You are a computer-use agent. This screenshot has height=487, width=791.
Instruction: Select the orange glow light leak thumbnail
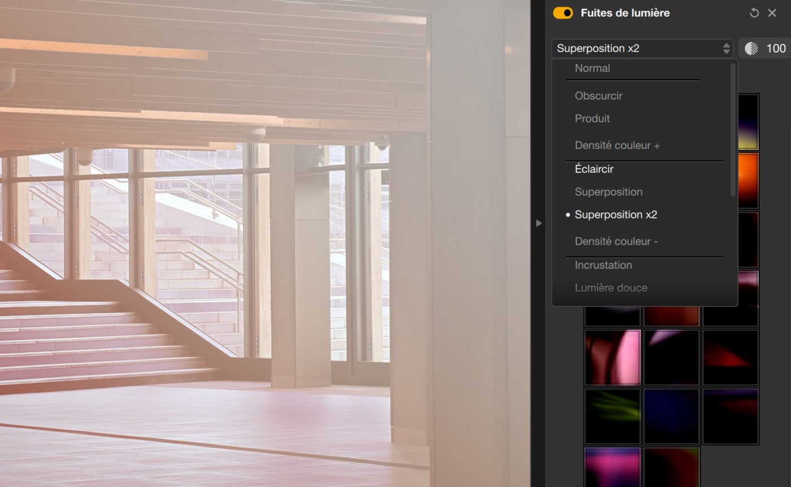(747, 181)
